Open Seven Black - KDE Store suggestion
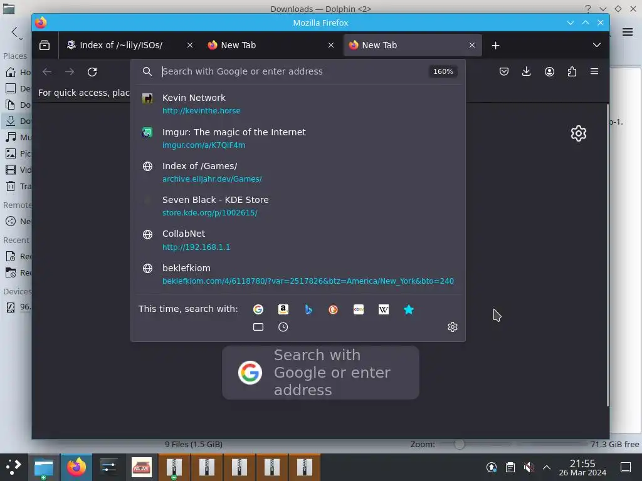642x481 pixels. click(x=298, y=206)
